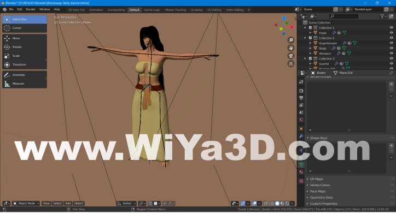396x213 pixels.
Task: Click the outliner search field
Action: pos(343,16)
